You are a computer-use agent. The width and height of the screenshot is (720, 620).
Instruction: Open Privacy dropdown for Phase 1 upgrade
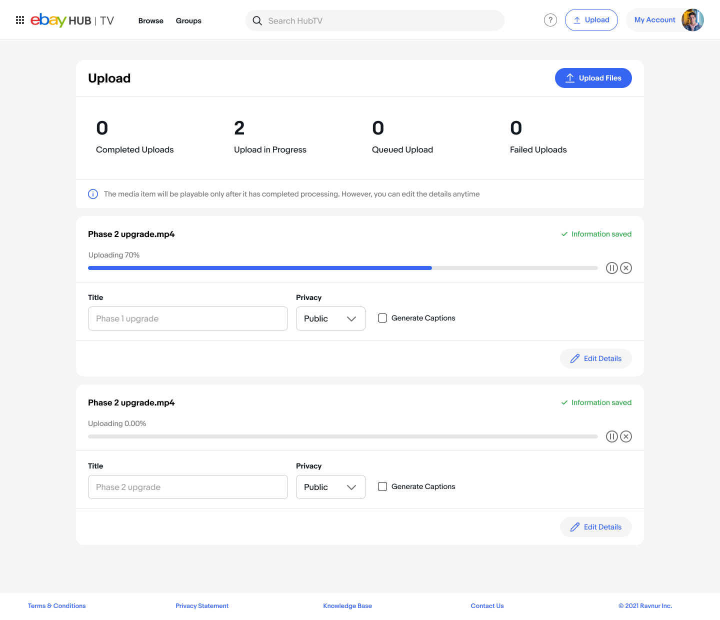(330, 318)
